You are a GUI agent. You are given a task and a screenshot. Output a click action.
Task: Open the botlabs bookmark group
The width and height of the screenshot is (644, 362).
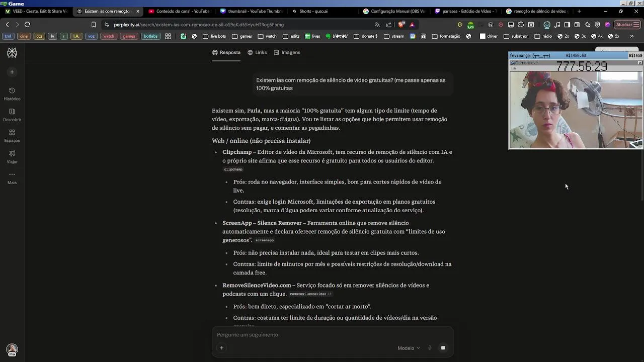150,36
